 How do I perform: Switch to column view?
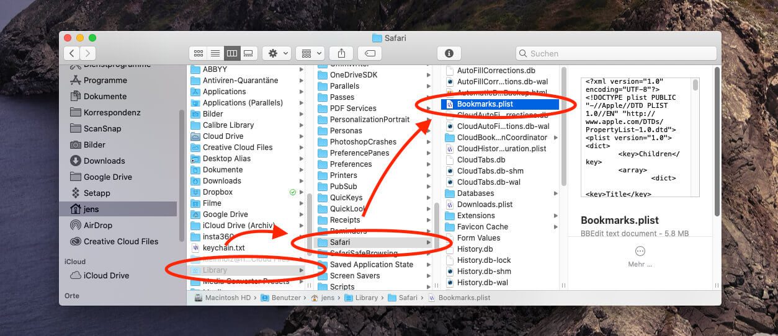[x=231, y=53]
